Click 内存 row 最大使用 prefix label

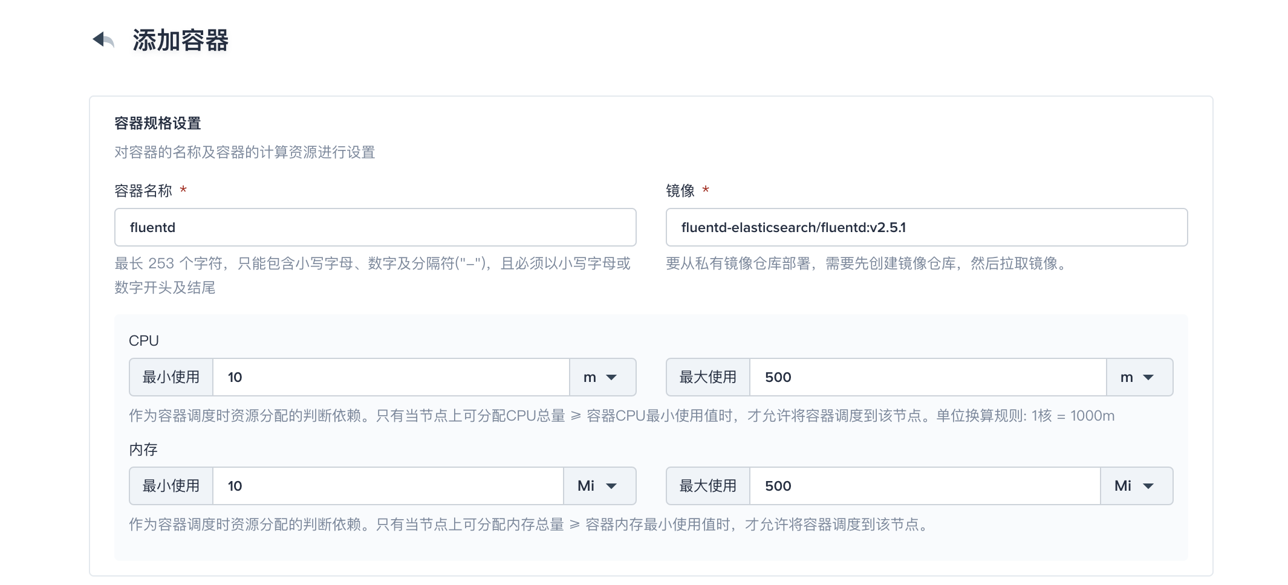(708, 486)
